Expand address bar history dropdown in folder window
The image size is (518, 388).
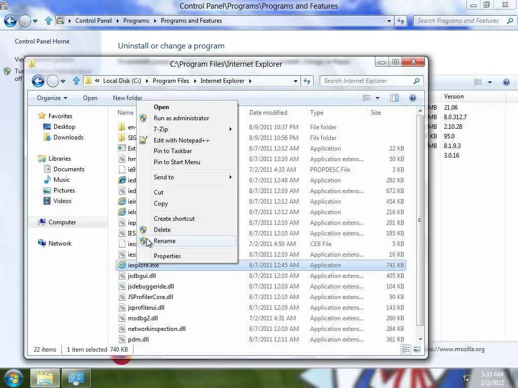[x=295, y=81]
